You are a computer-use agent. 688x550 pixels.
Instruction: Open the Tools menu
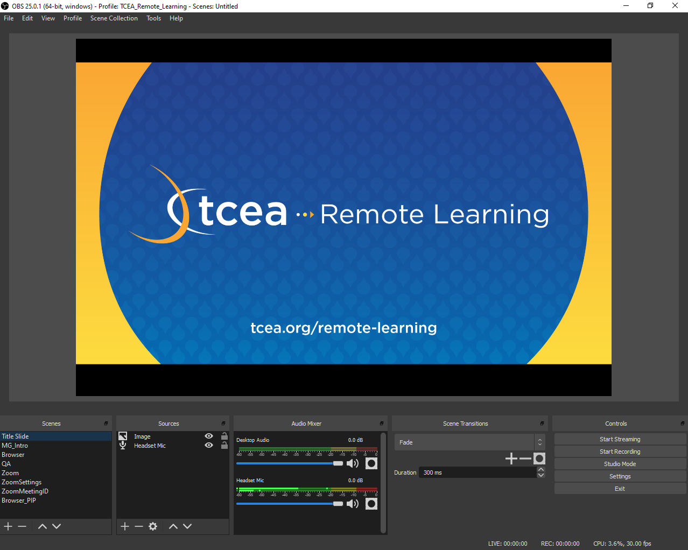click(x=153, y=18)
